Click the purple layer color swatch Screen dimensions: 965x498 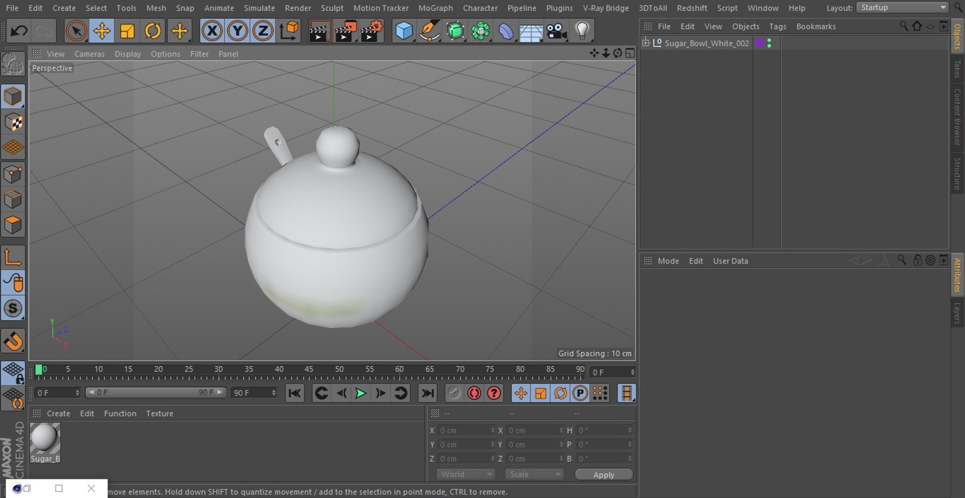pyautogui.click(x=759, y=43)
